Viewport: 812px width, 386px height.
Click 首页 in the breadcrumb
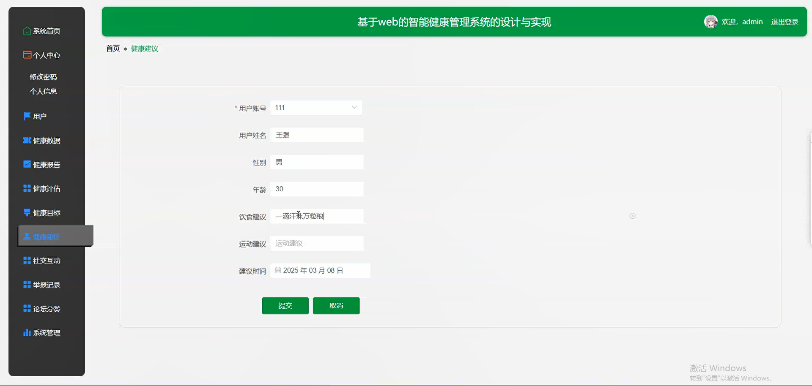112,48
